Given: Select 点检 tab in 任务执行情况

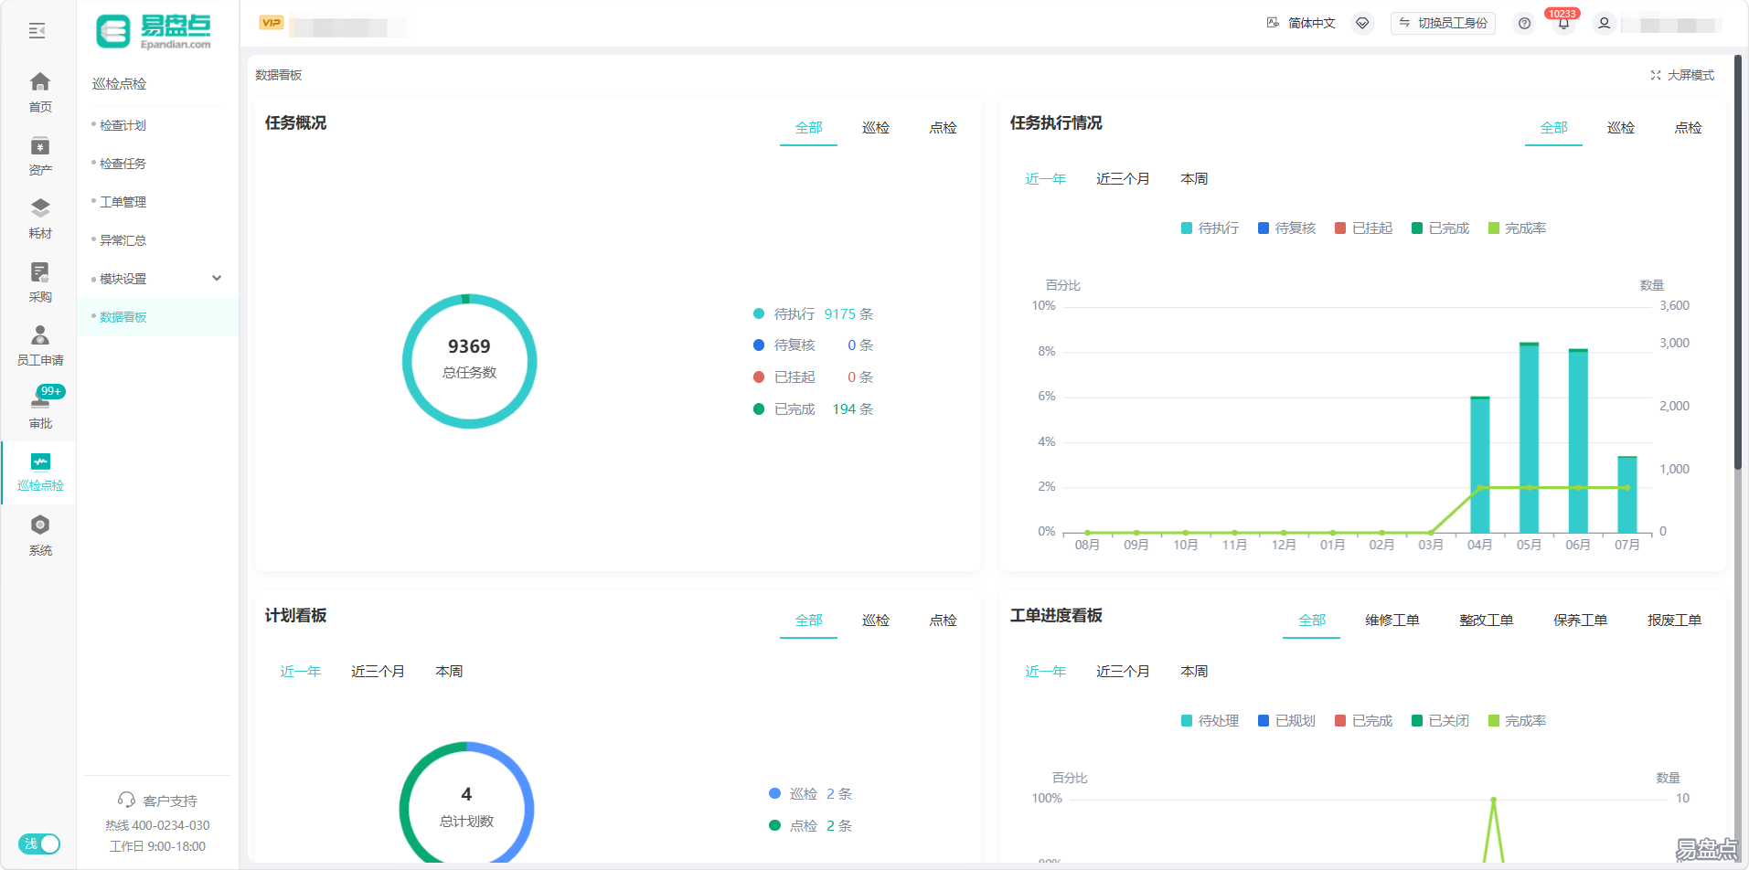Looking at the screenshot, I should pyautogui.click(x=1688, y=128).
